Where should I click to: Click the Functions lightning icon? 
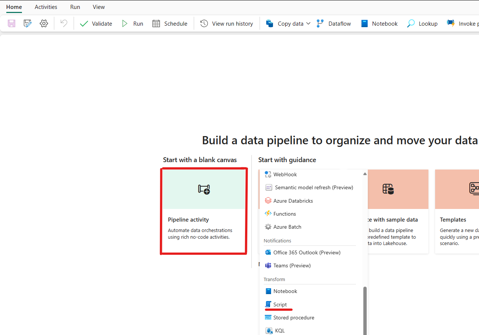pos(268,214)
